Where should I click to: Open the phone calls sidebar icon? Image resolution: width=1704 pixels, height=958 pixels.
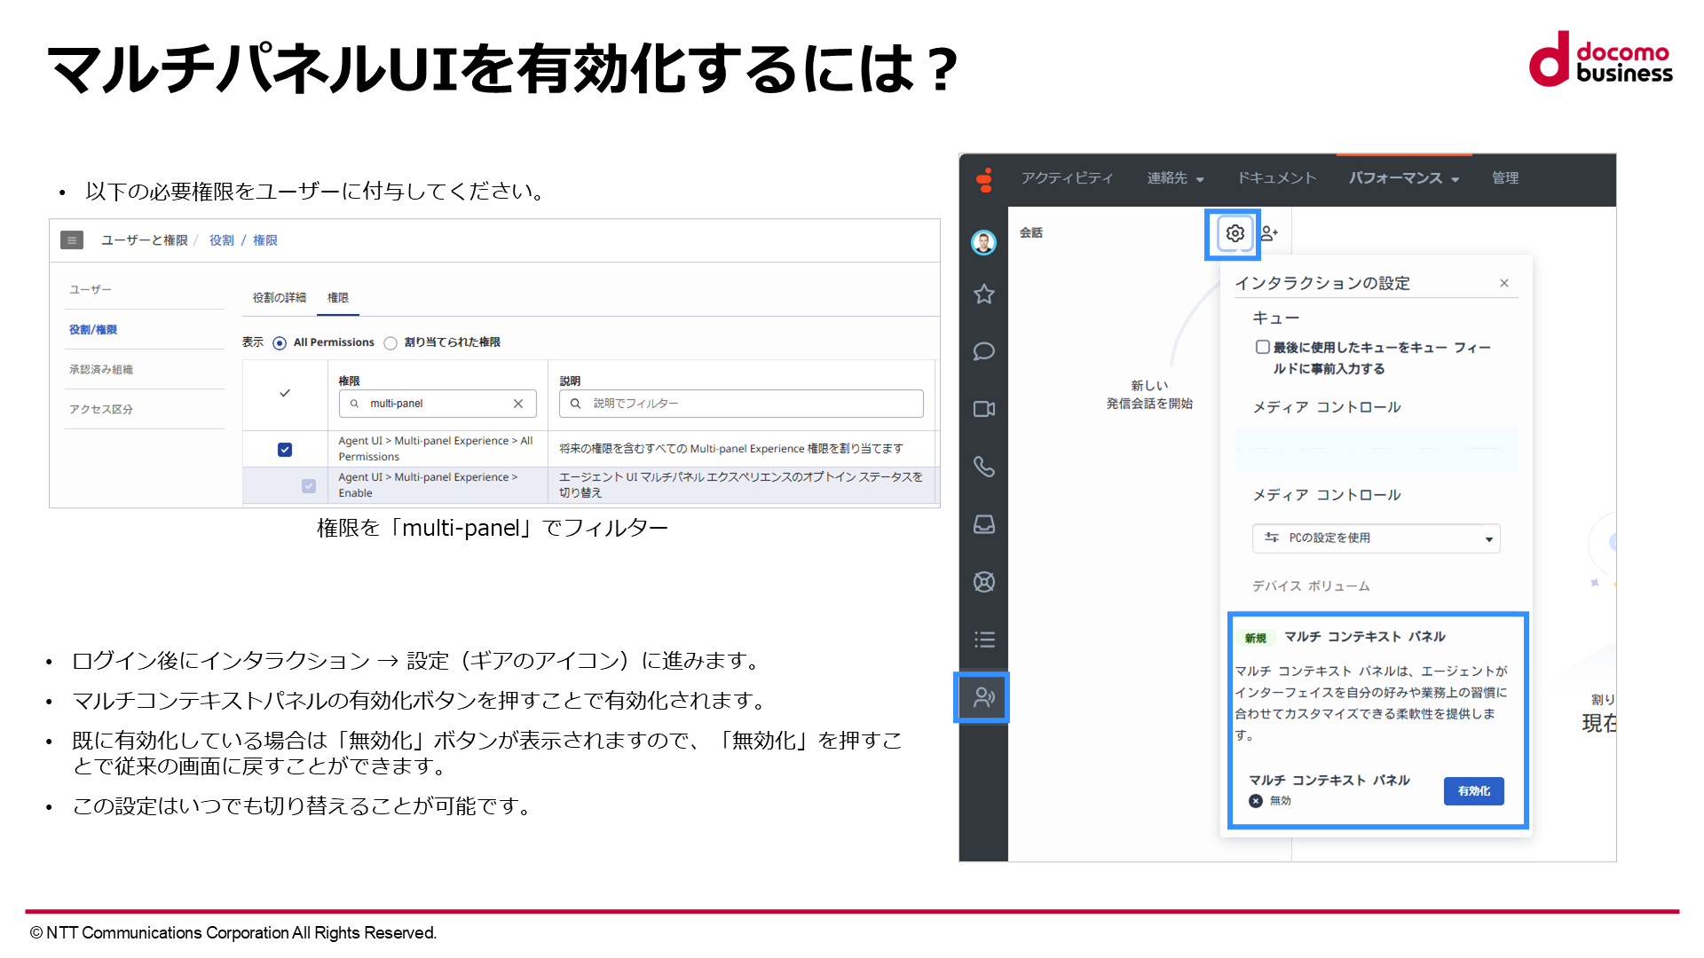coord(983,467)
